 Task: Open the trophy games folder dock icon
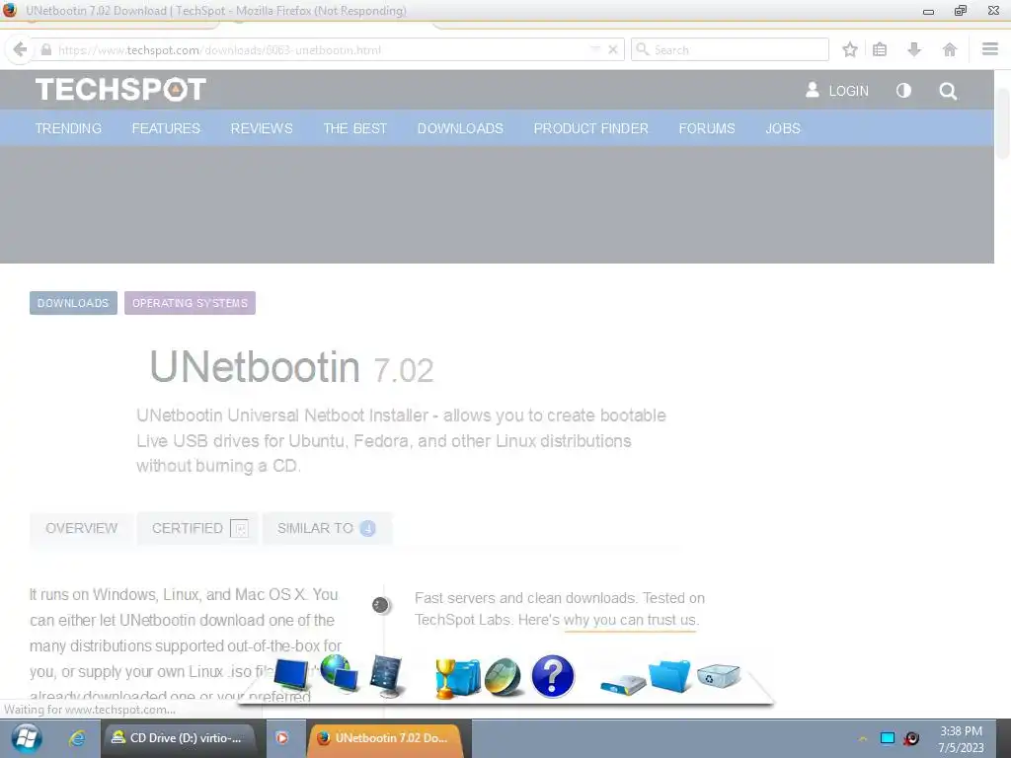[x=457, y=678]
